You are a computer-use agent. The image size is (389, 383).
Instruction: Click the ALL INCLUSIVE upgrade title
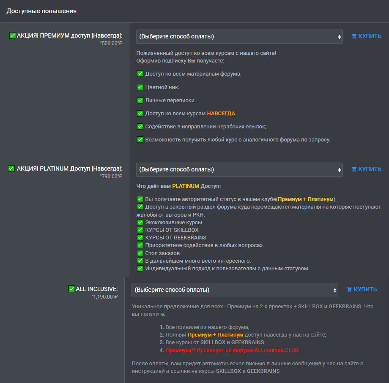pyautogui.click(x=96, y=289)
